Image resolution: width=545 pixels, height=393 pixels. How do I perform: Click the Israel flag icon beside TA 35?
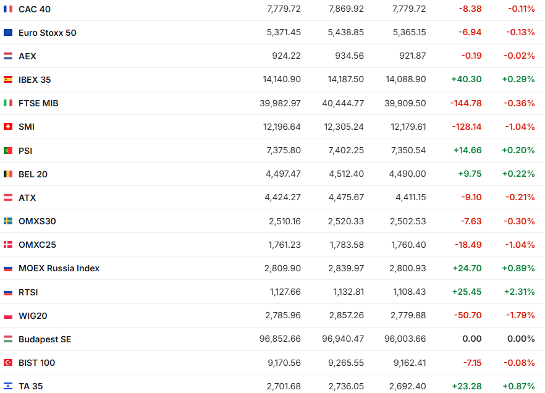pyautogui.click(x=8, y=386)
